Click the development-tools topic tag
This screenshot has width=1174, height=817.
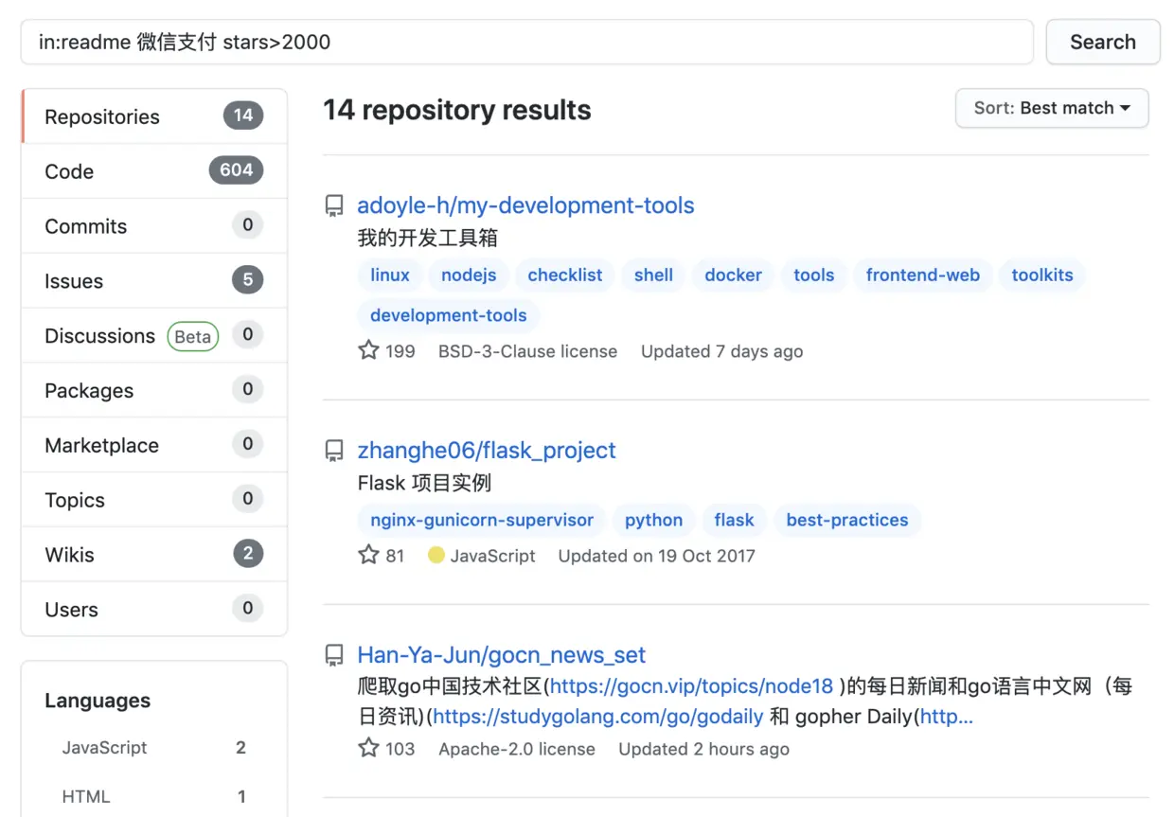point(449,315)
